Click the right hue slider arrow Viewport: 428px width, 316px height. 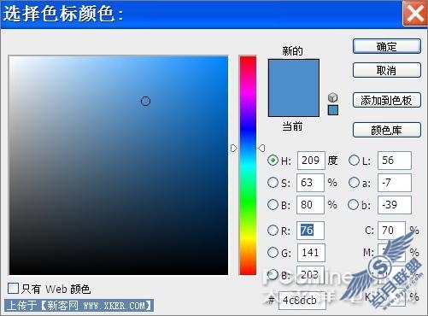click(261, 148)
